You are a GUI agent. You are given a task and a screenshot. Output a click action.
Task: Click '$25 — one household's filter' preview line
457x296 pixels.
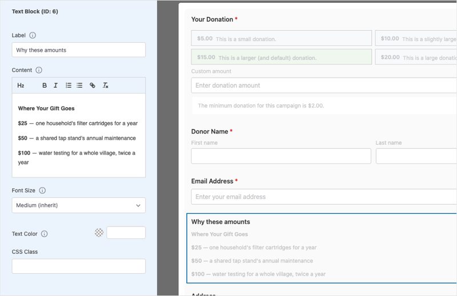coord(254,248)
